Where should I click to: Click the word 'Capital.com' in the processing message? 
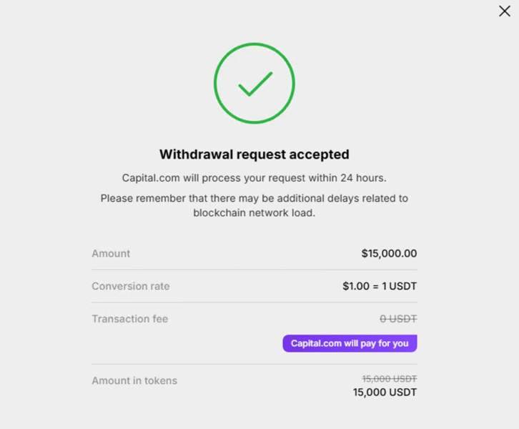151,178
